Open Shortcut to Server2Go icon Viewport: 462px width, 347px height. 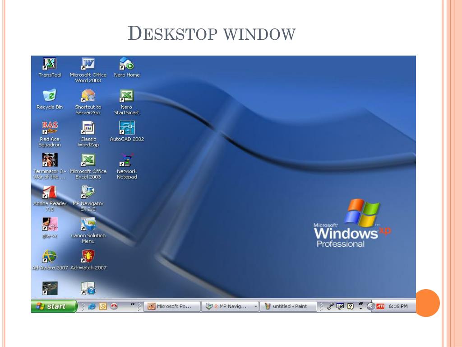pos(88,102)
